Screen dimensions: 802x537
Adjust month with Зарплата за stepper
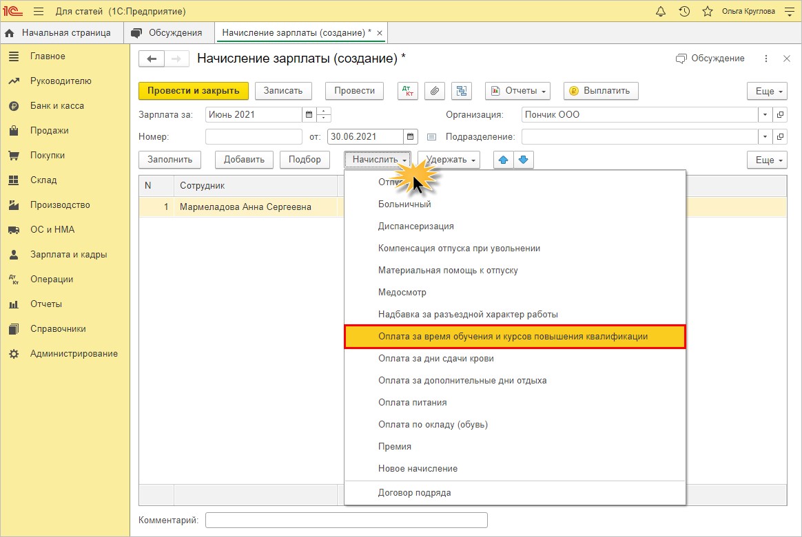(x=324, y=115)
